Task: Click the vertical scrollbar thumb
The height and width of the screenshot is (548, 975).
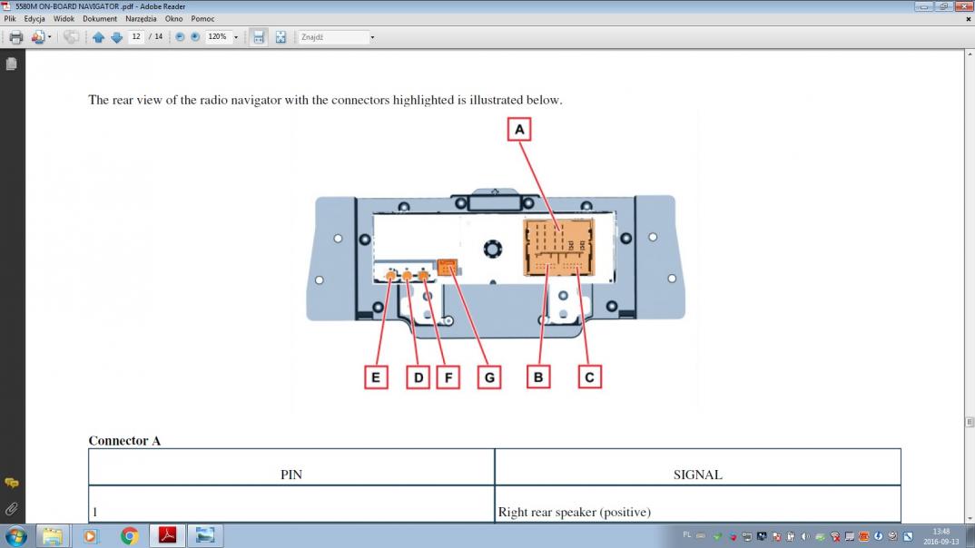Action: pyautogui.click(x=970, y=422)
